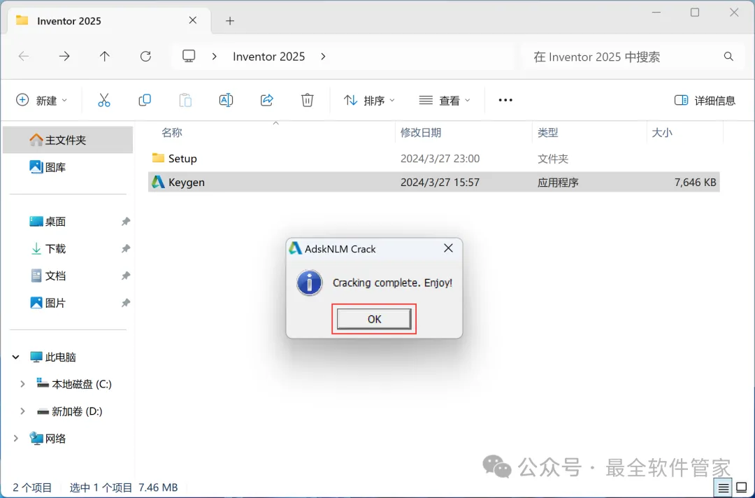Open the 新建 menu
The width and height of the screenshot is (755, 498).
(41, 100)
